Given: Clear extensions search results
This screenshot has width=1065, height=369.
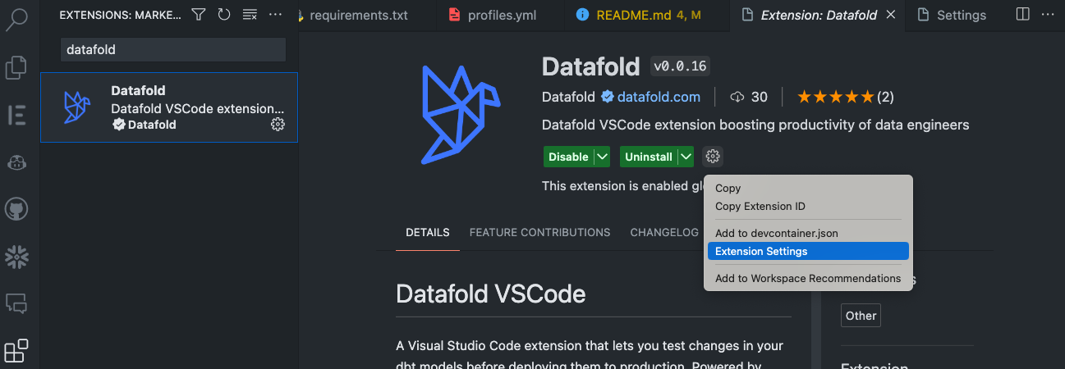Looking at the screenshot, I should pyautogui.click(x=250, y=15).
